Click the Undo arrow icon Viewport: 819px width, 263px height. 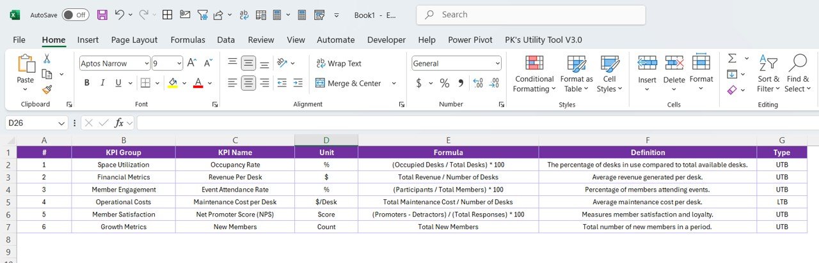(119, 15)
